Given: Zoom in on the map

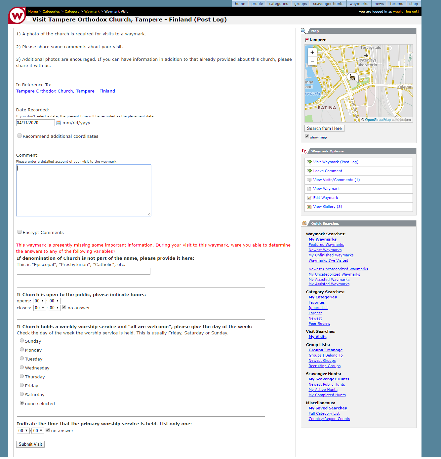Looking at the screenshot, I should point(312,52).
